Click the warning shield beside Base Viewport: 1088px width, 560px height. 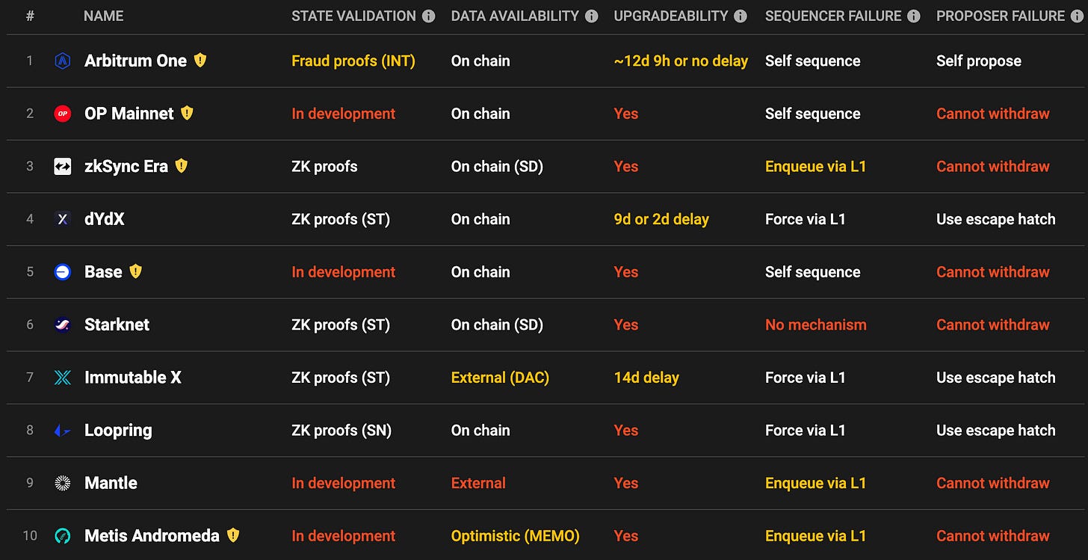(135, 271)
